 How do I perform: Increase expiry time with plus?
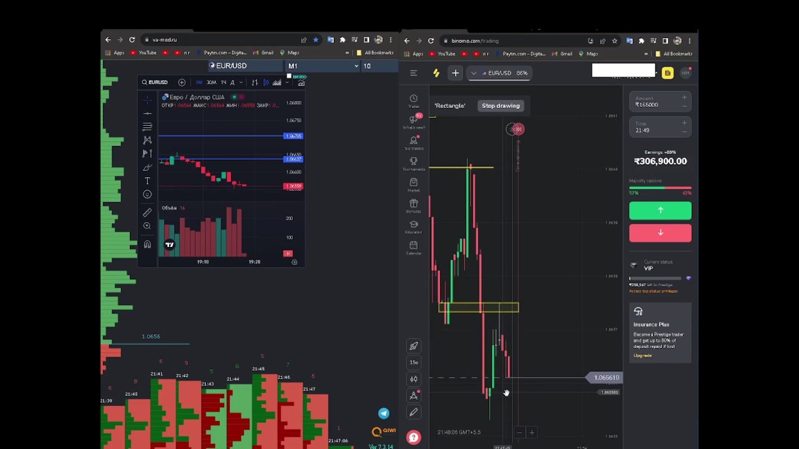click(684, 123)
